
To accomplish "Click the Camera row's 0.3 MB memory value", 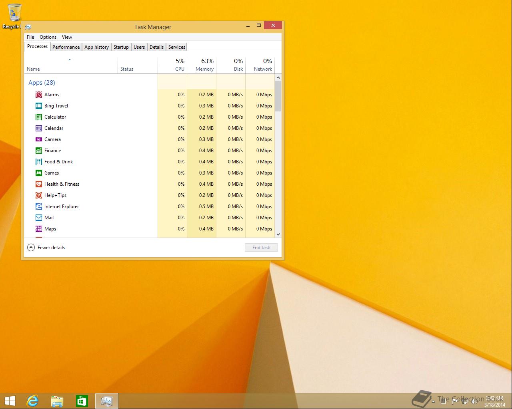I will [206, 139].
